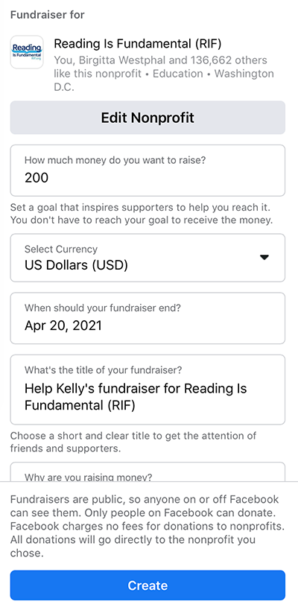Screen dimensions: 298x613
Task: Click the Apr 20, 2021 date value
Action: [x=63, y=325]
